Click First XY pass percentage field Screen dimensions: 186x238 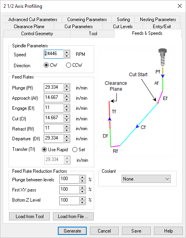pyautogui.click(x=69, y=190)
